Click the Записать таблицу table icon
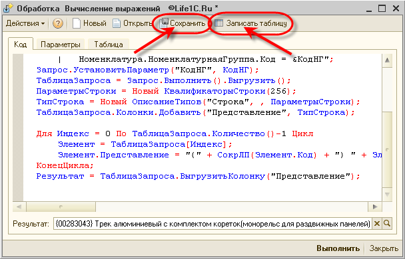405x259 pixels. (x=218, y=23)
